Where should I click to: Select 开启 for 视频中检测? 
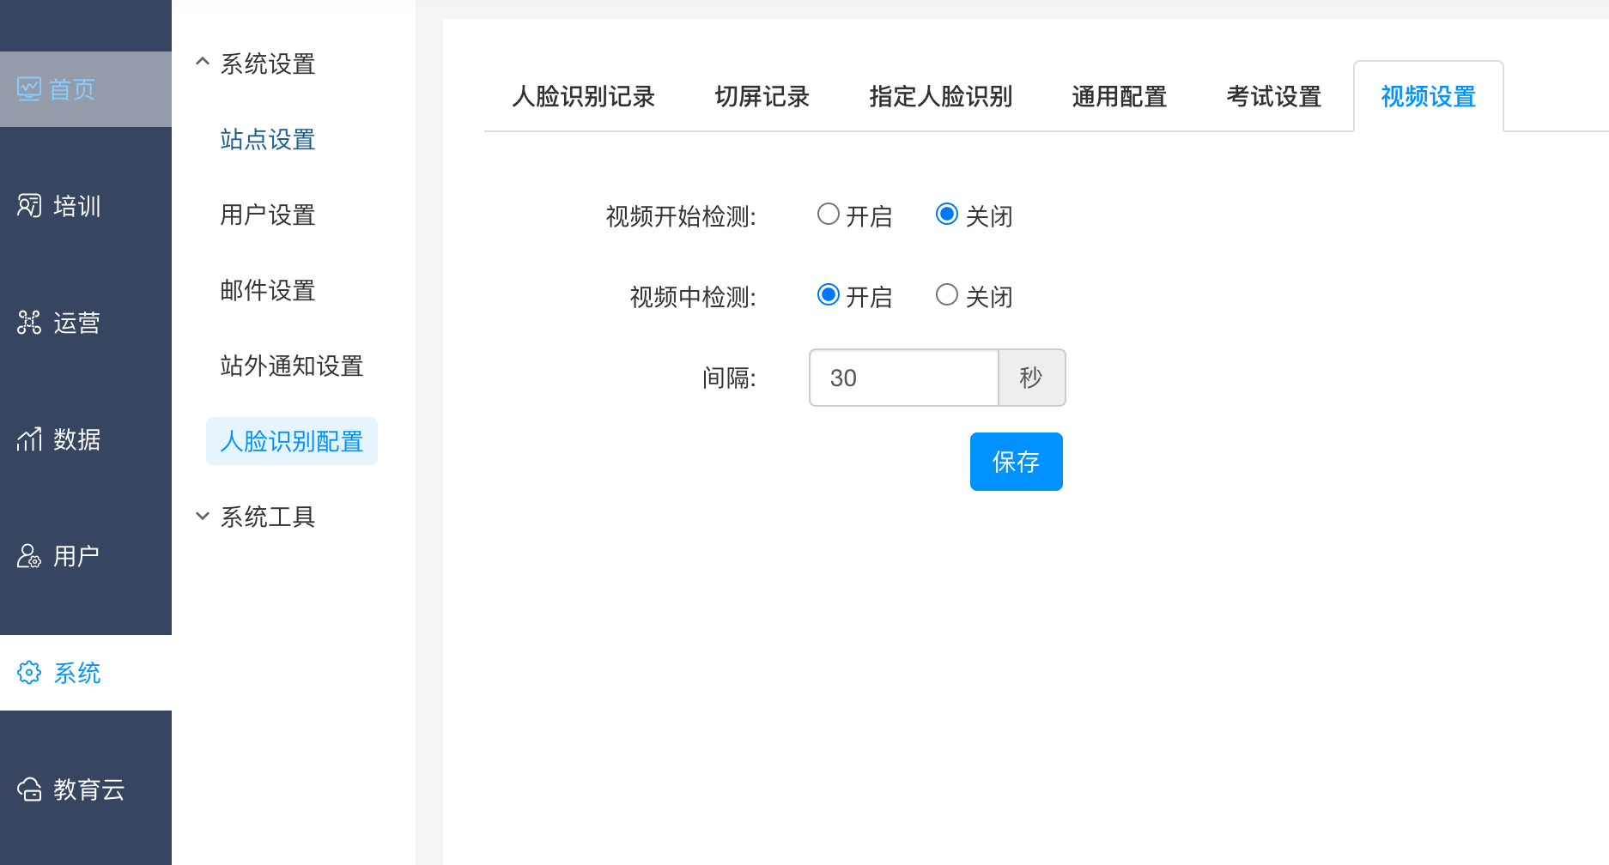(x=828, y=295)
